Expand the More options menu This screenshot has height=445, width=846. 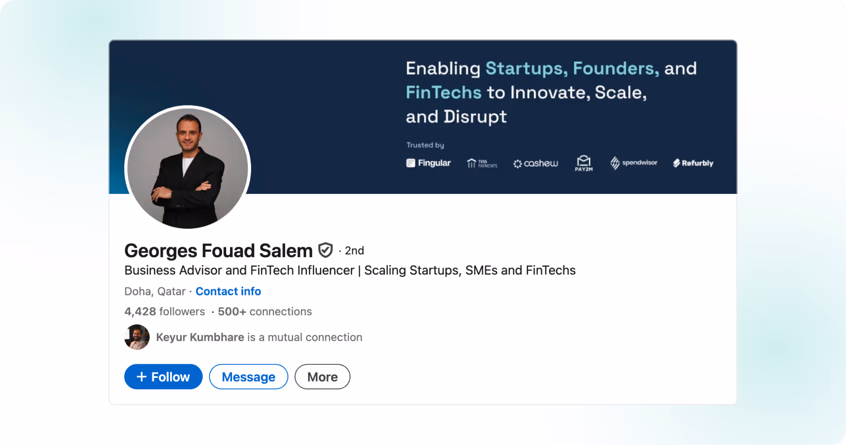click(322, 377)
